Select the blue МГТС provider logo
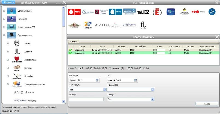 coord(116,12)
